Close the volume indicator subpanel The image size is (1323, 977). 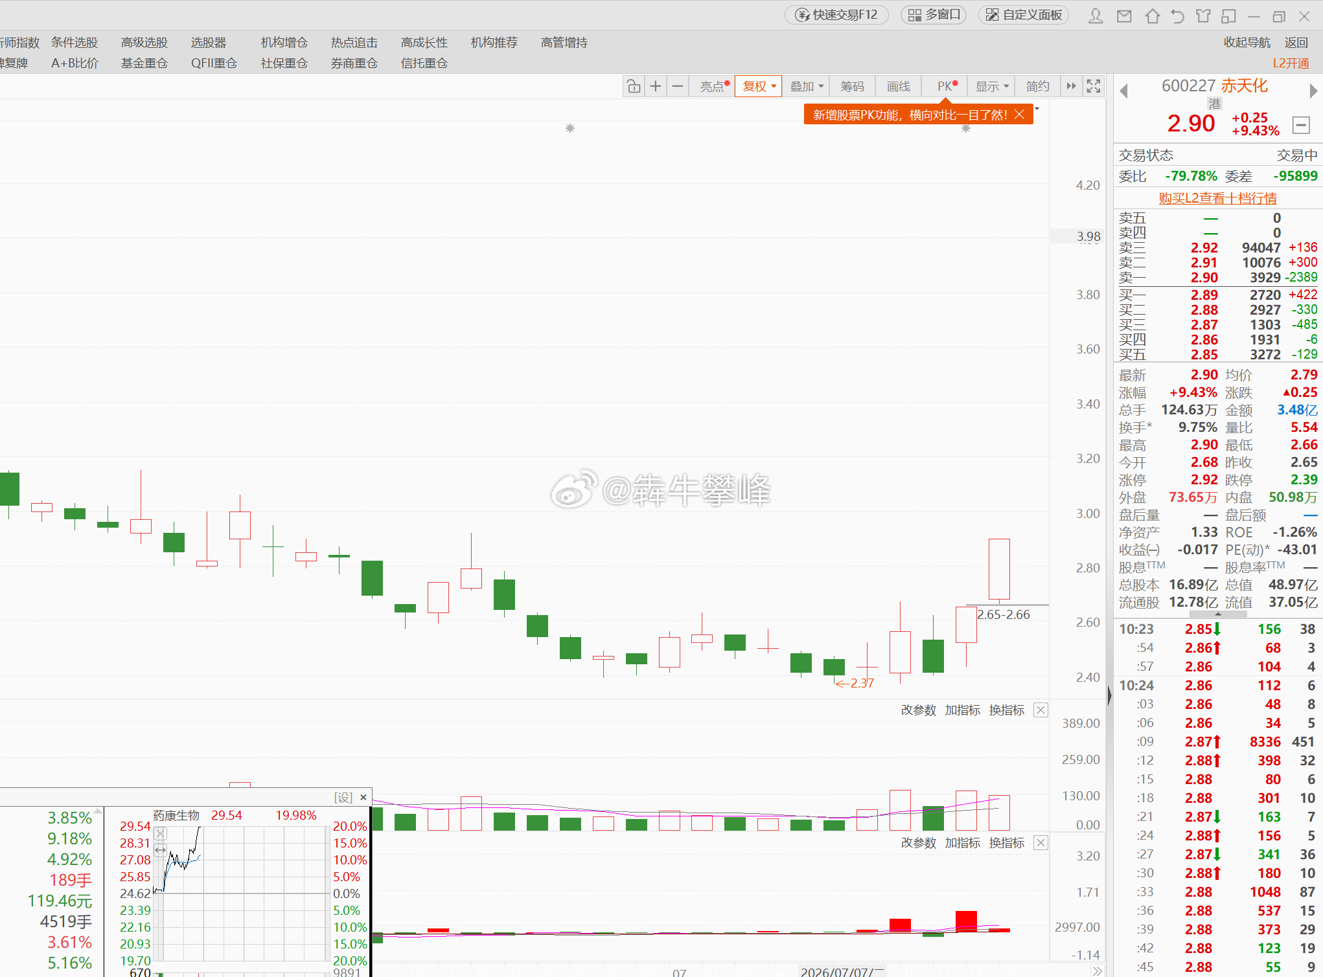(1041, 710)
